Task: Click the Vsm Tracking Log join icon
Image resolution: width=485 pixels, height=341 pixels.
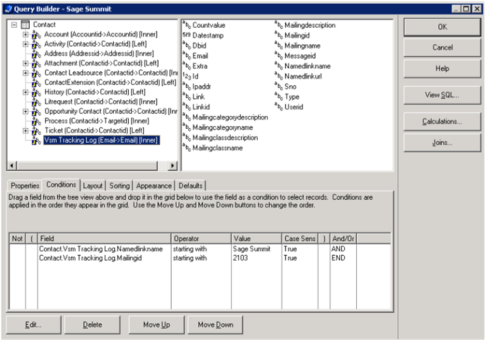Action: [x=36, y=140]
